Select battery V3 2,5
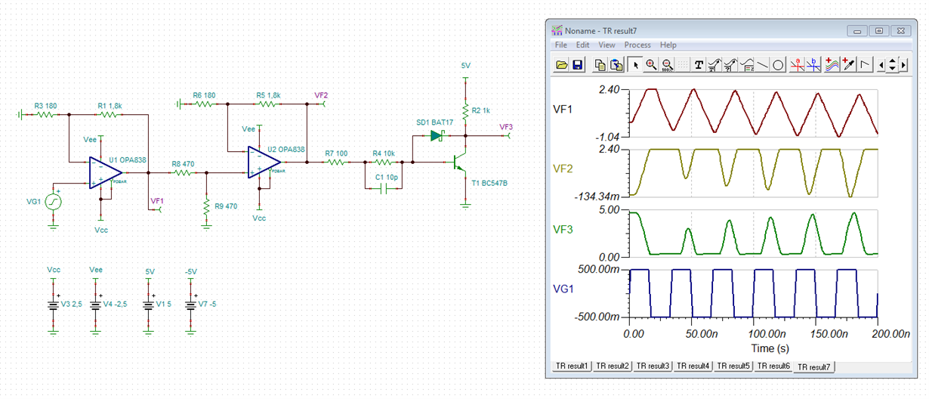Screen dimensions: 929x399 pyautogui.click(x=53, y=305)
